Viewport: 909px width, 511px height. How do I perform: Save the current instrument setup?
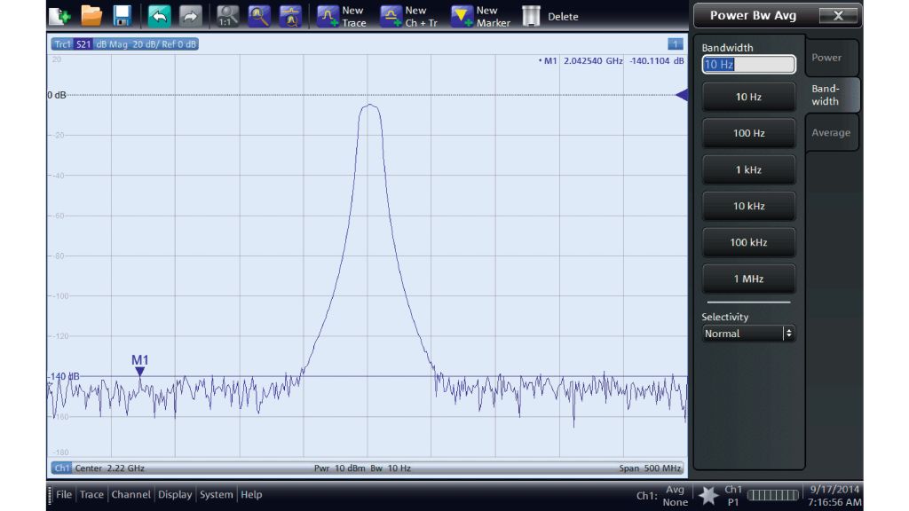123,15
